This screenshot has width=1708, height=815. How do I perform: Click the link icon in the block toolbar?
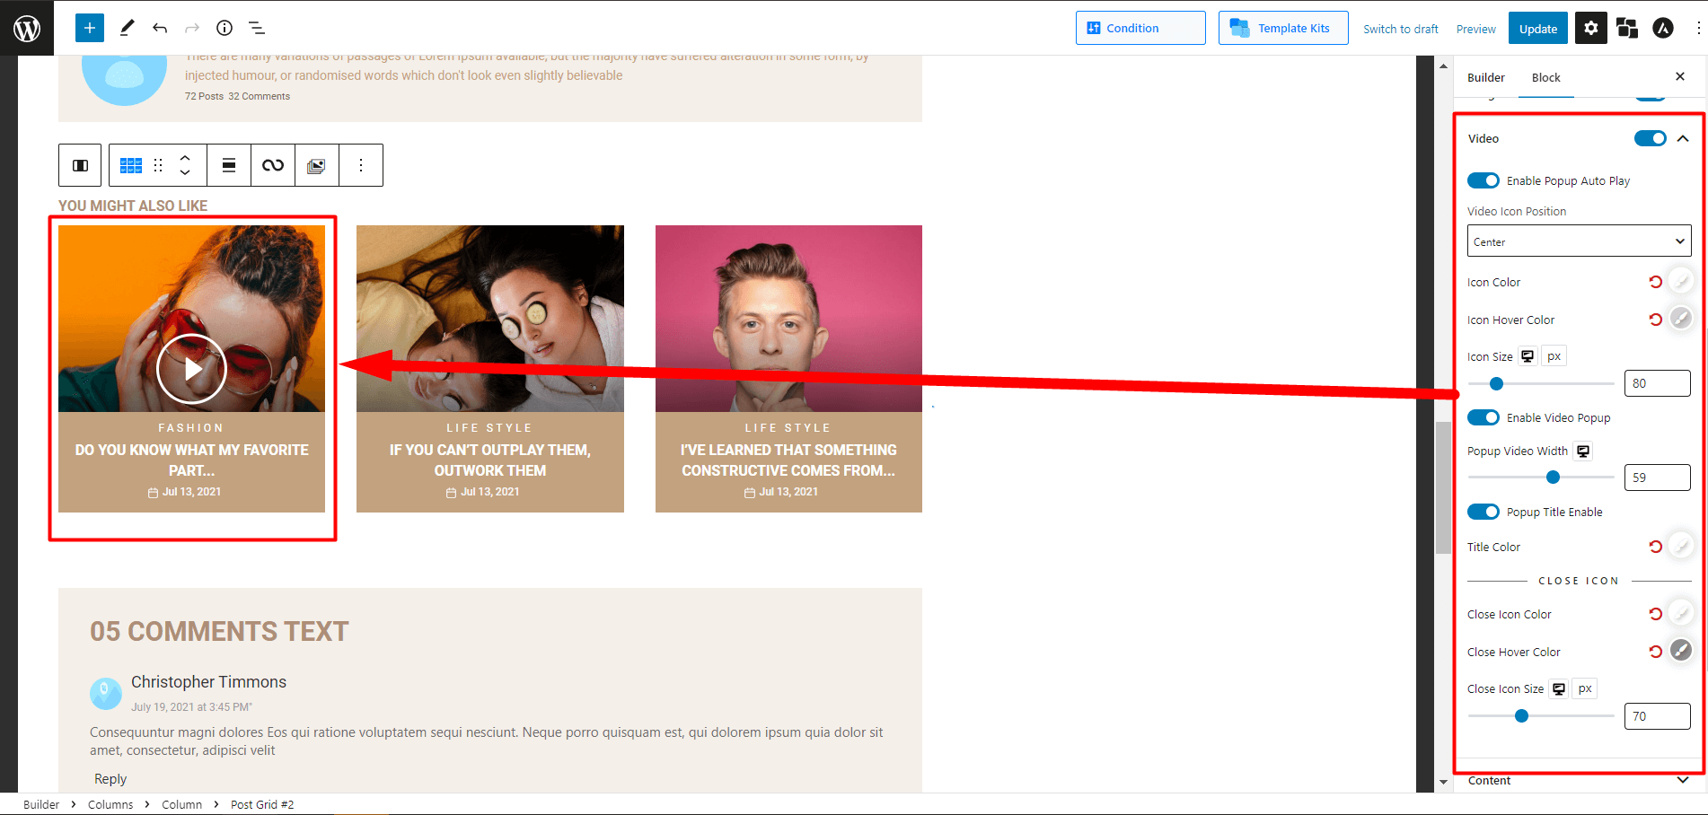[x=273, y=165]
